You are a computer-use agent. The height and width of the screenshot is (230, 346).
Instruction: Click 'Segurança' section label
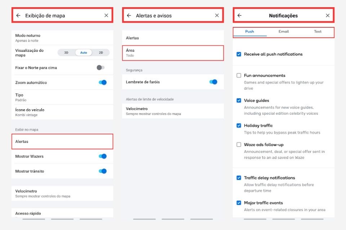pyautogui.click(x=134, y=70)
